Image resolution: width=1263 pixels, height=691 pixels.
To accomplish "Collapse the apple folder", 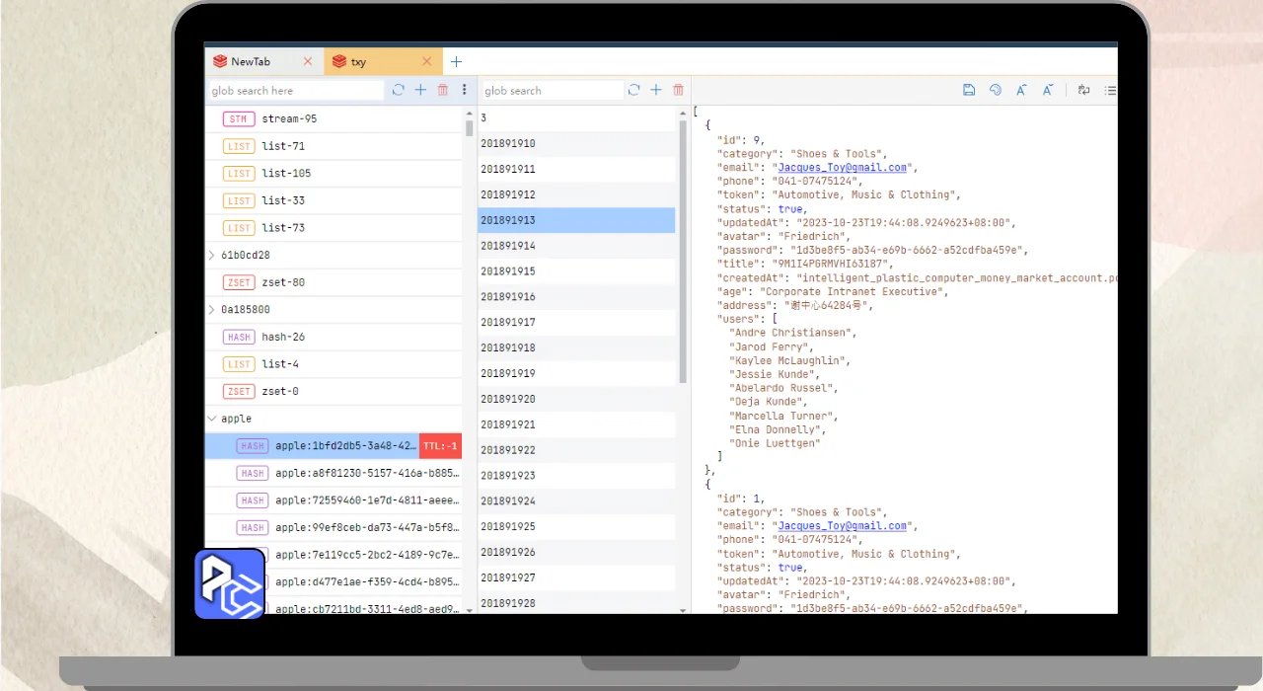I will [x=212, y=419].
